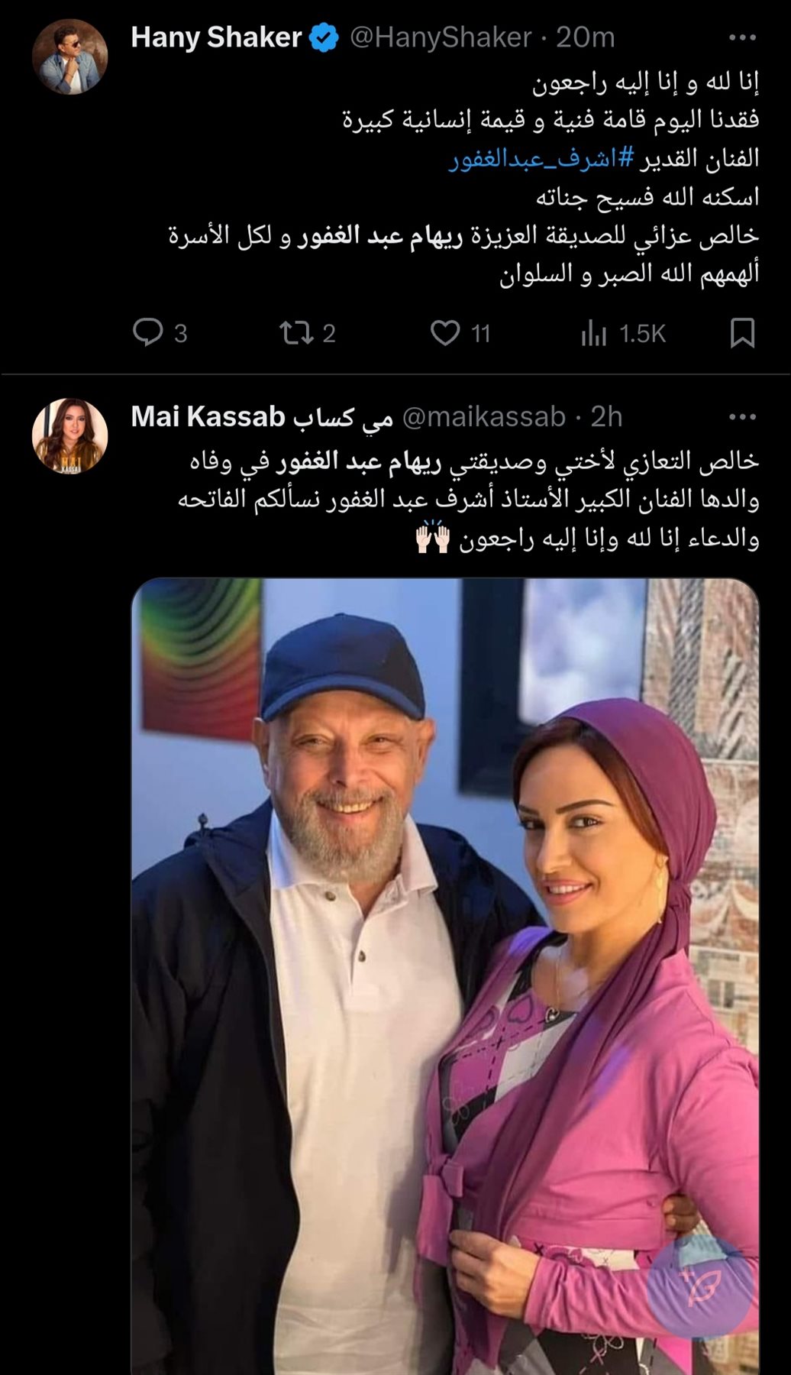Open the 2h timestamp on Mai Kassab's tweet
Screen dimensions: 791x1375
point(607,417)
